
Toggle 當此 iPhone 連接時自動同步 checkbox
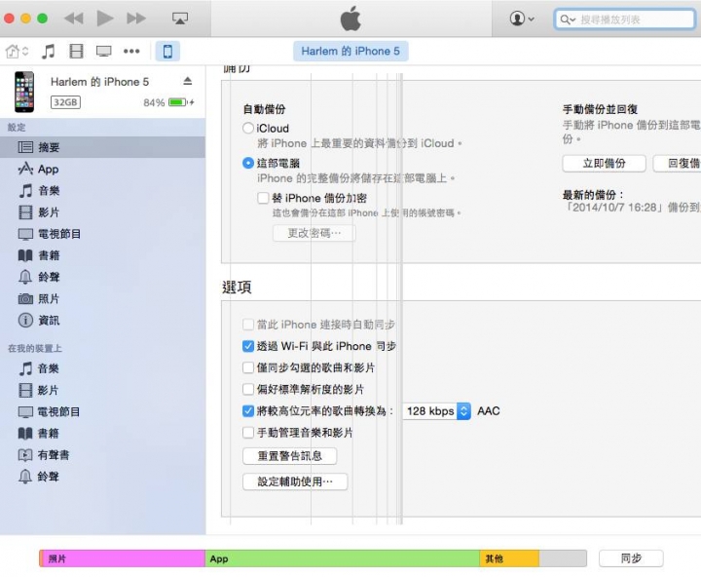pos(248,325)
